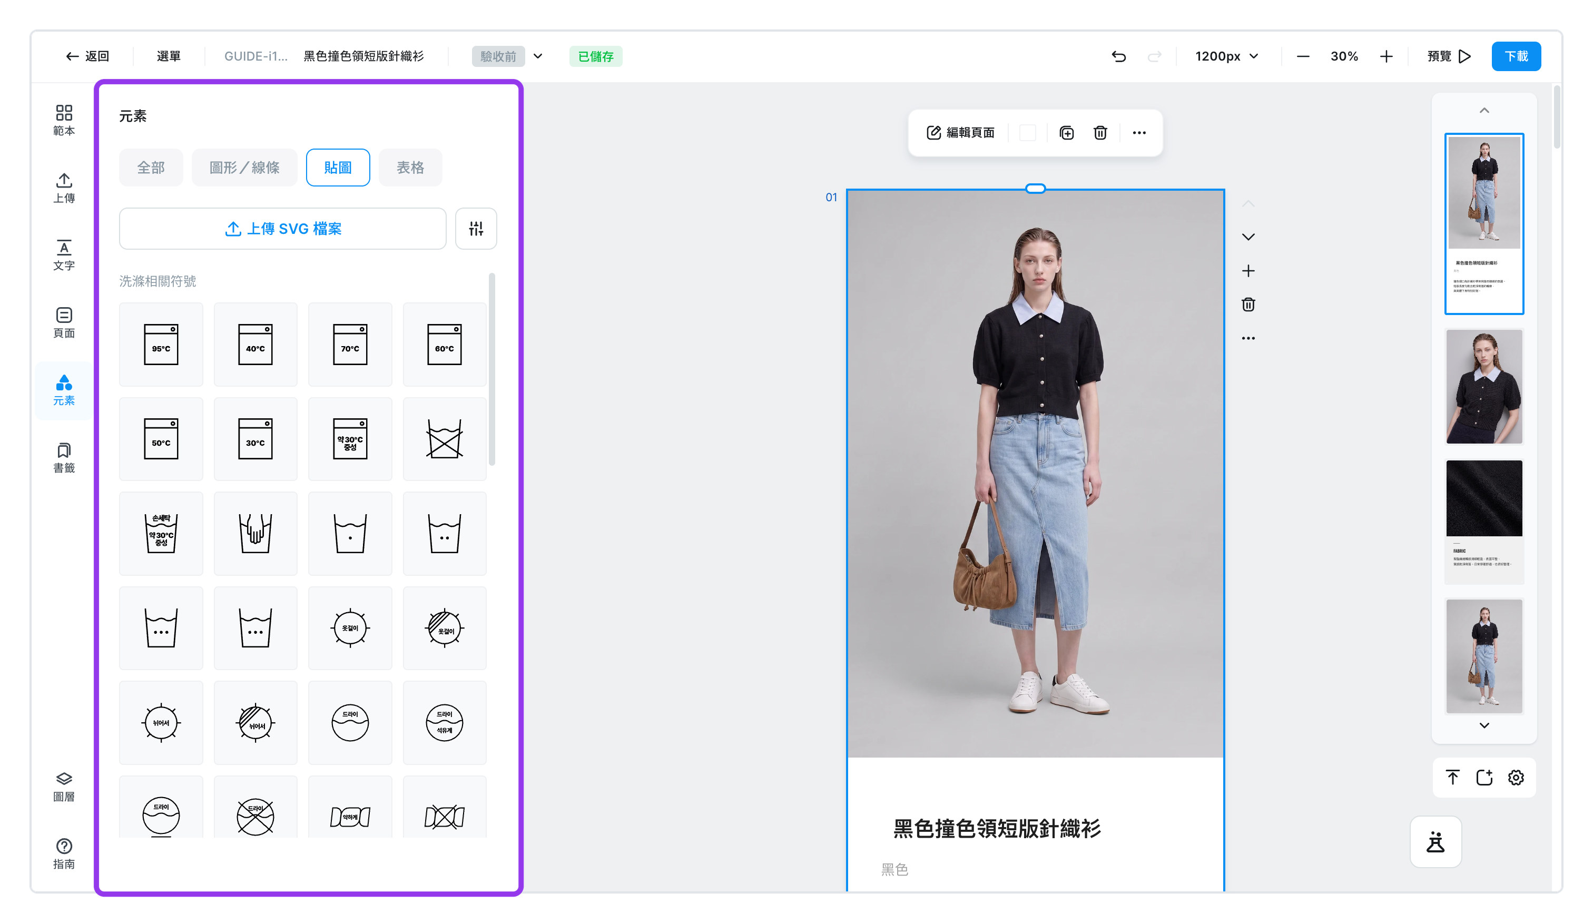Open the white page background color swatch
Screen dimensions: 1593x923
(1028, 133)
